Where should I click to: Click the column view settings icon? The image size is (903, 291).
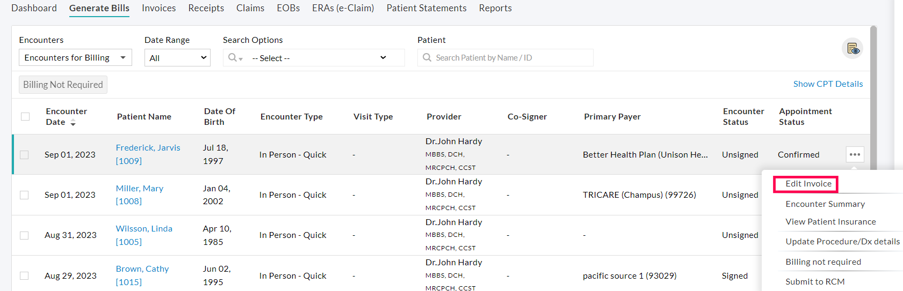pyautogui.click(x=853, y=49)
